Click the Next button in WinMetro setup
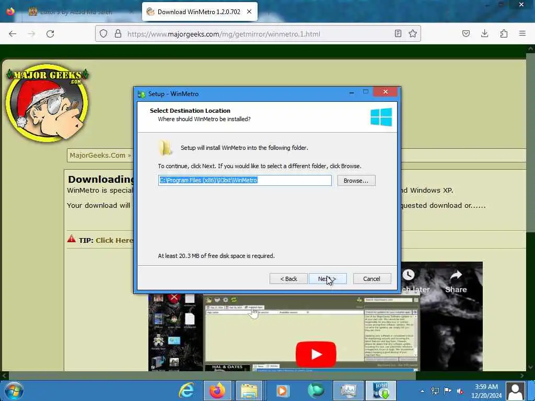This screenshot has width=535, height=401. coord(328,279)
